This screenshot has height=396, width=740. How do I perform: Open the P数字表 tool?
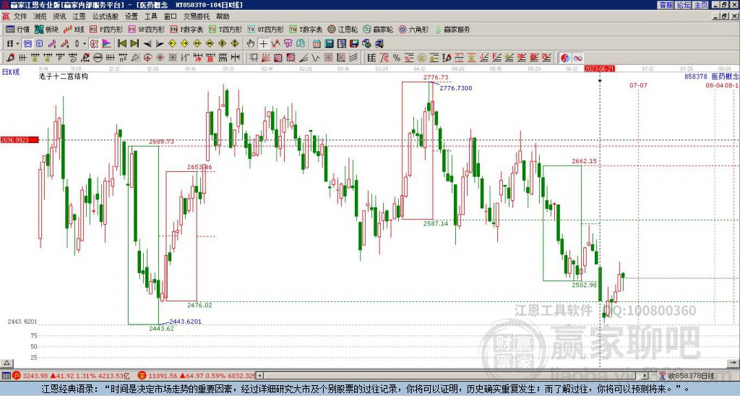(186, 29)
